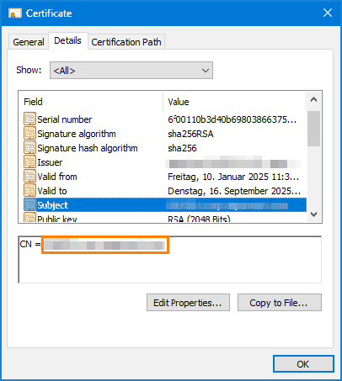Switch to the General tab
Image resolution: width=342 pixels, height=381 pixels.
tap(29, 42)
